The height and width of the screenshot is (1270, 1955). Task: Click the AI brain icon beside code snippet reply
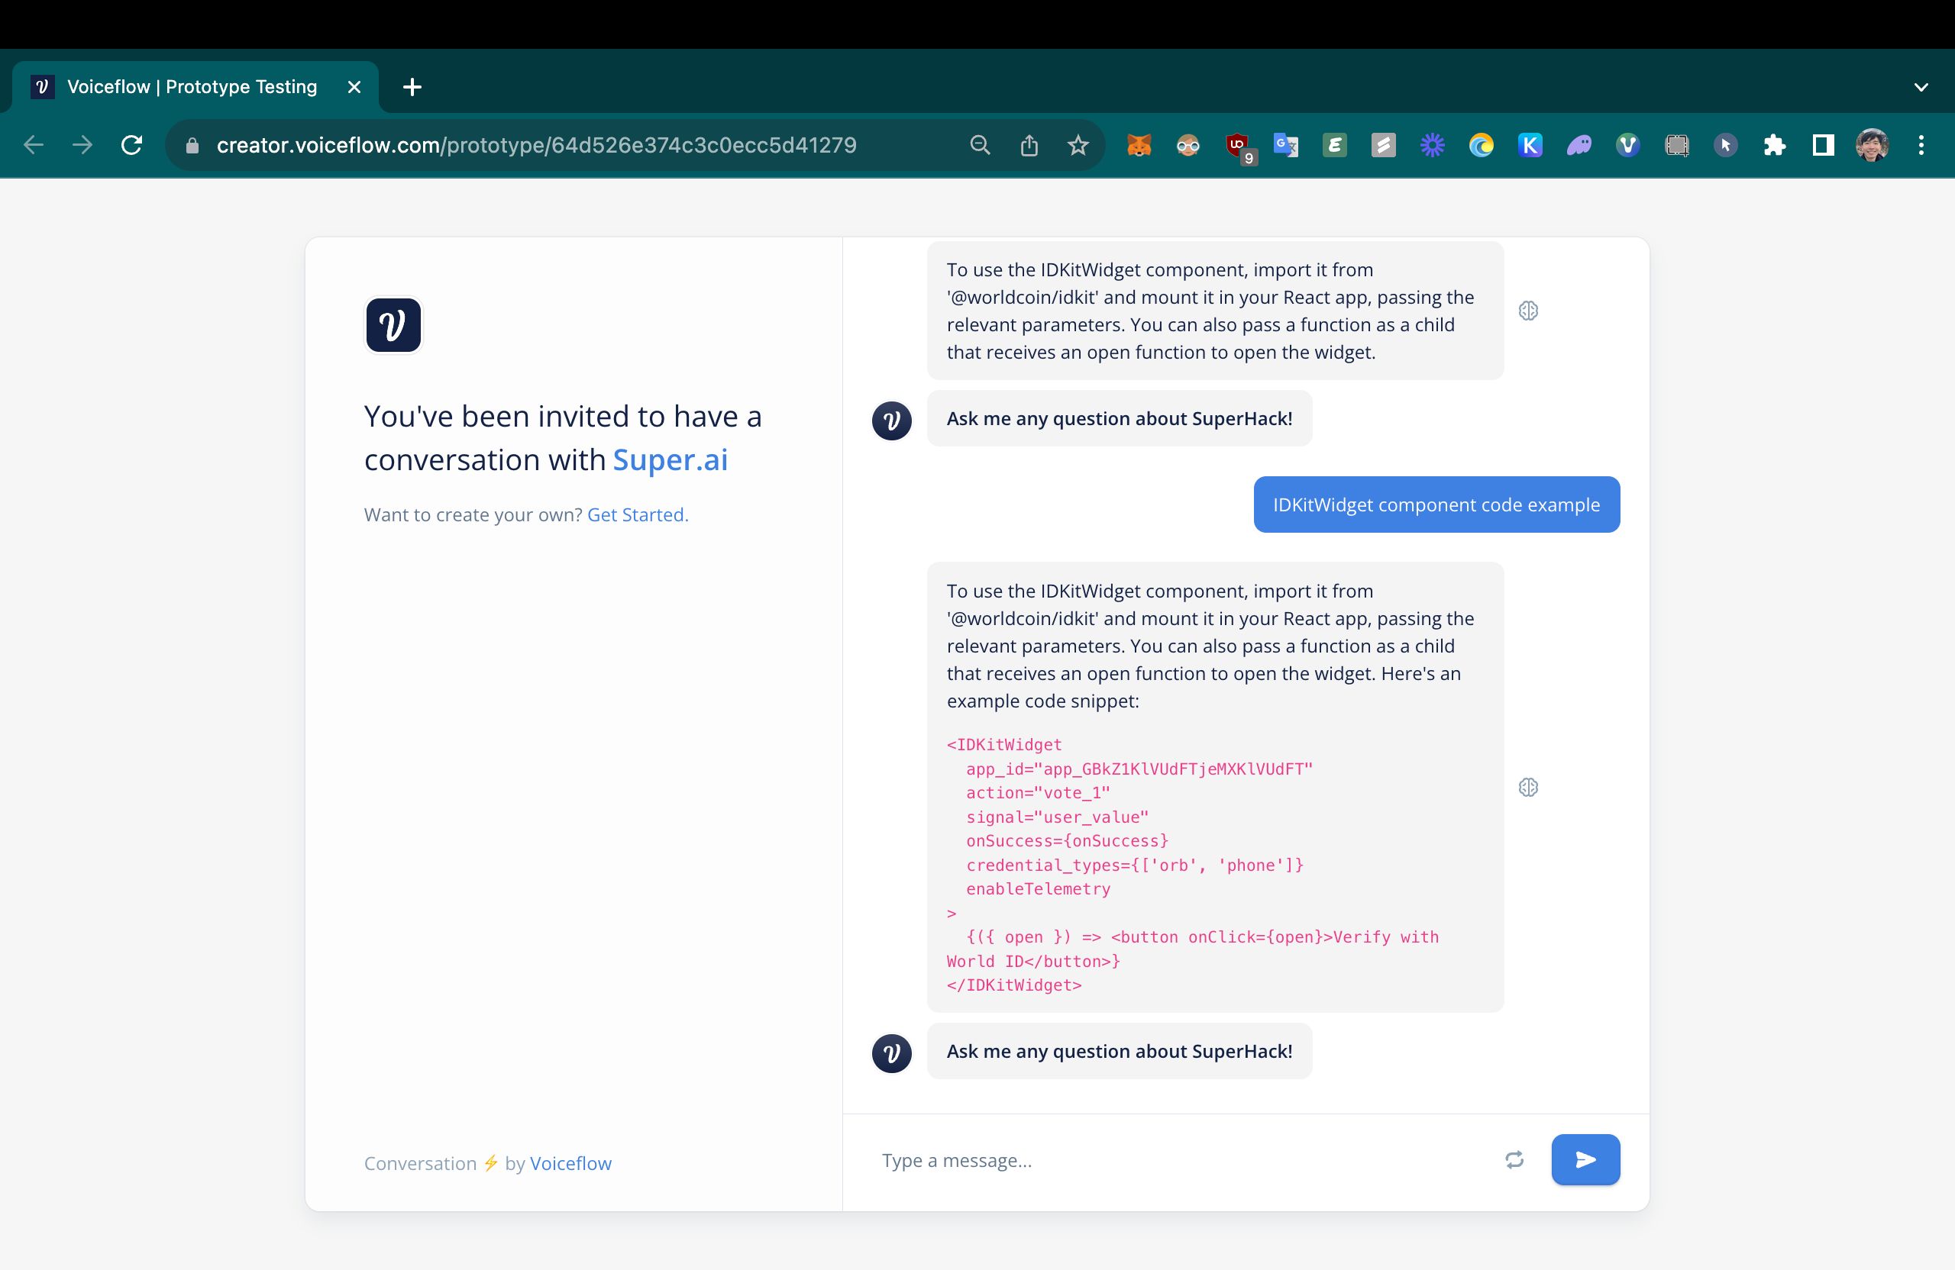click(1528, 788)
